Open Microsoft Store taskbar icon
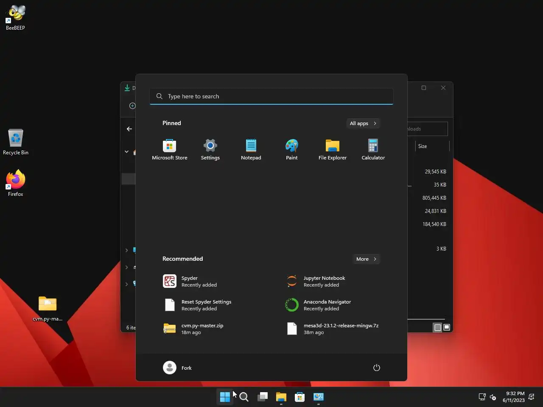The height and width of the screenshot is (407, 543). (x=300, y=397)
